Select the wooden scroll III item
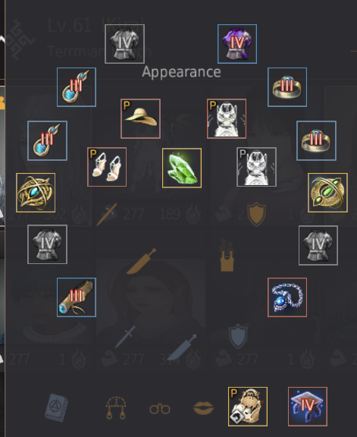The width and height of the screenshot is (357, 437). 77,297
